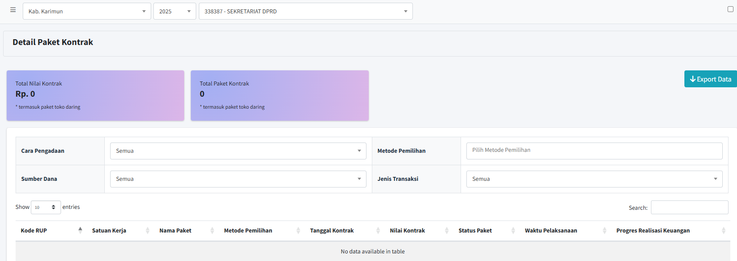Expand the Sekretariat DPRD unit dropdown
The image size is (737, 261).
point(305,11)
